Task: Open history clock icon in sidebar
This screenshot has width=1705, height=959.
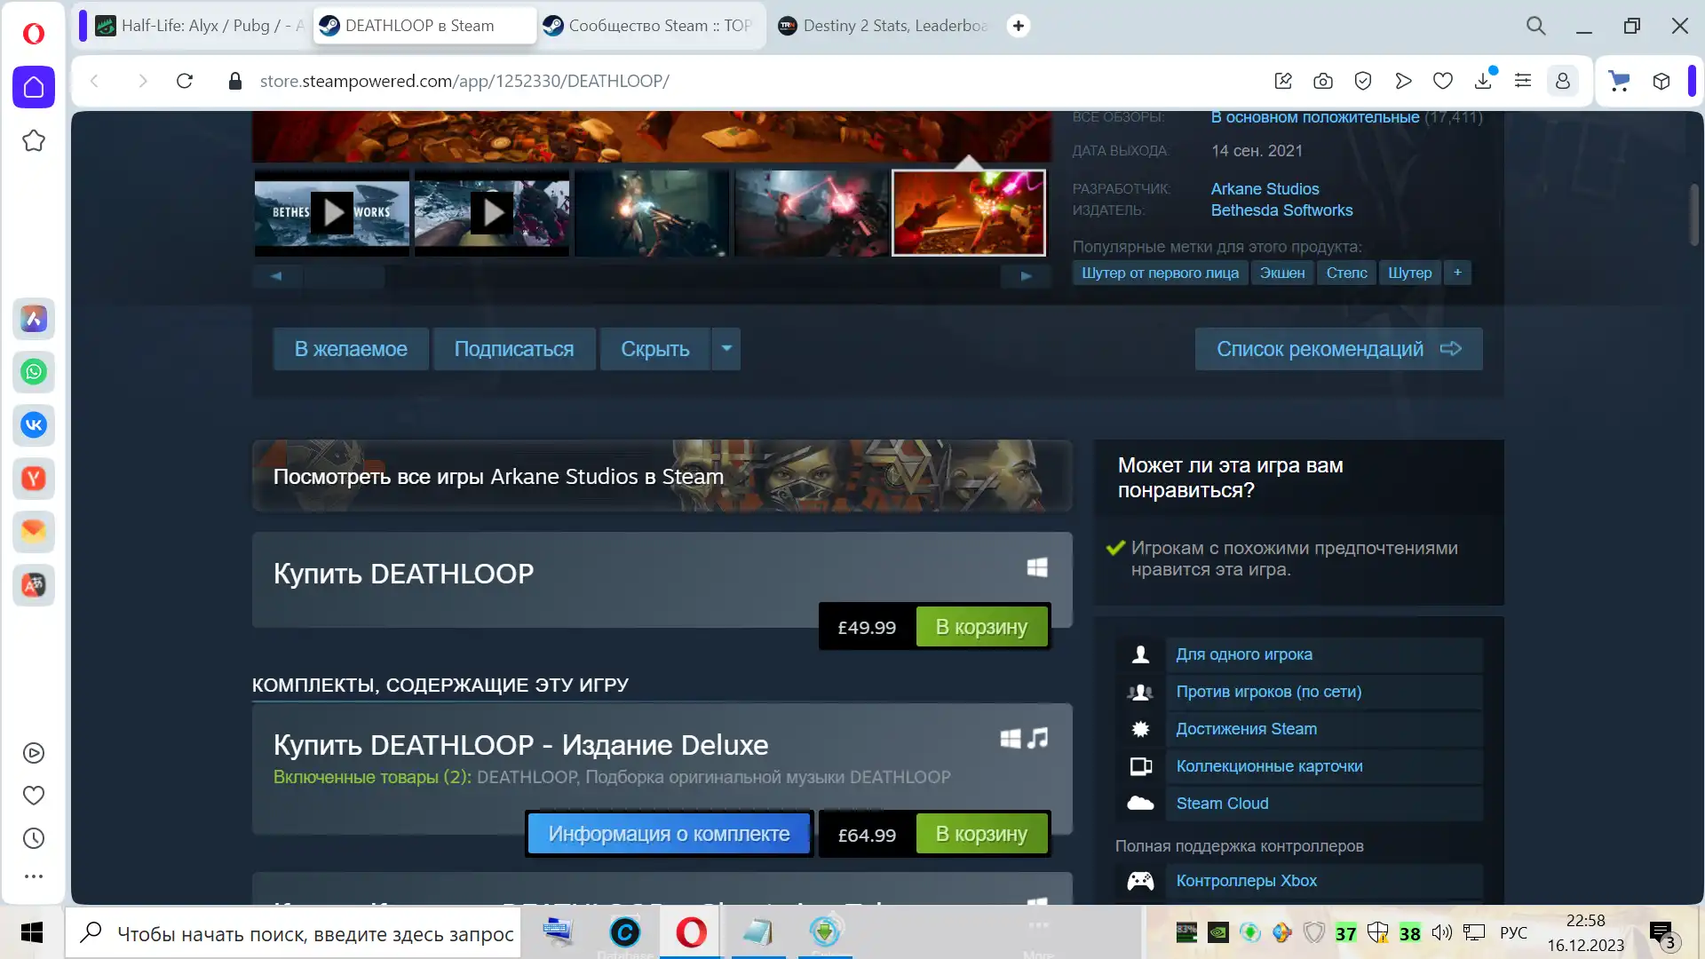Action: coord(34,838)
